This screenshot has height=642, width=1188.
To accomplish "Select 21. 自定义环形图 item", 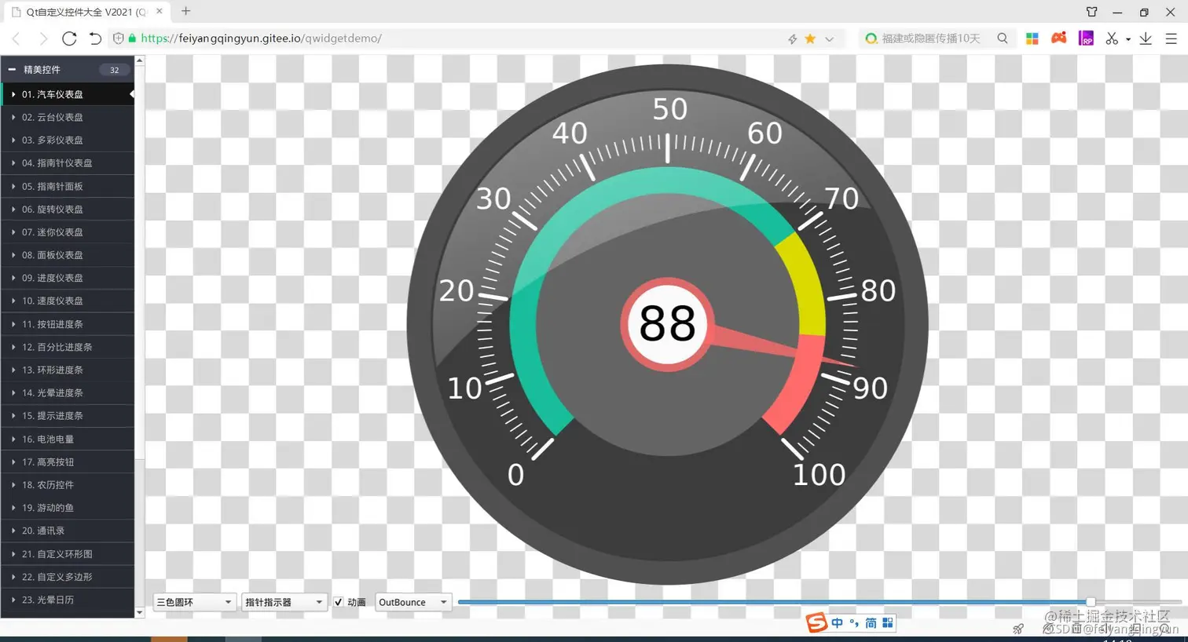I will (68, 554).
